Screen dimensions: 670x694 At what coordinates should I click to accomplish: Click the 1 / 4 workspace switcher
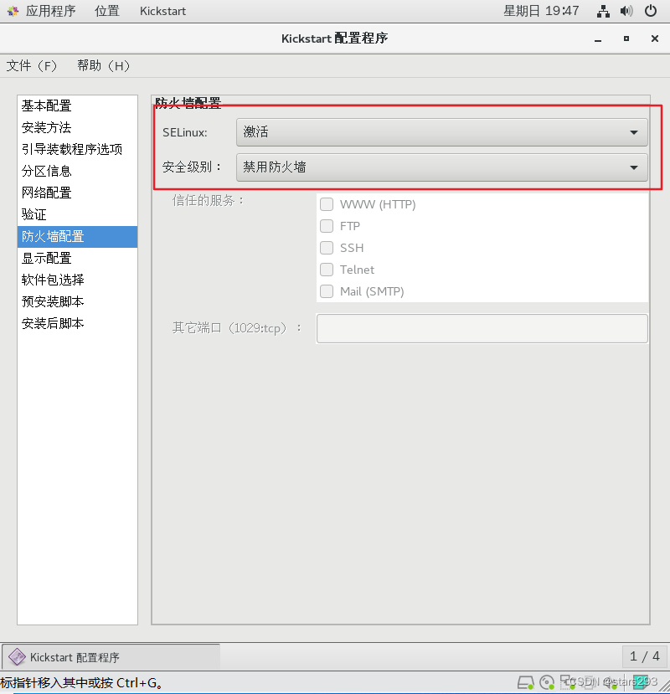coord(644,656)
